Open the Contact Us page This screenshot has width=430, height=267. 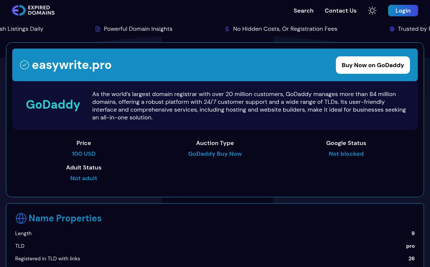(x=340, y=11)
